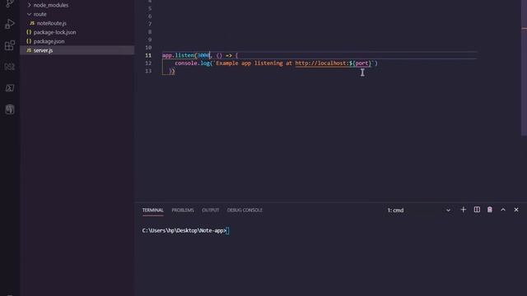Screen dimensions: 527x296
Task: Close the terminal panel
Action: [x=516, y=210]
